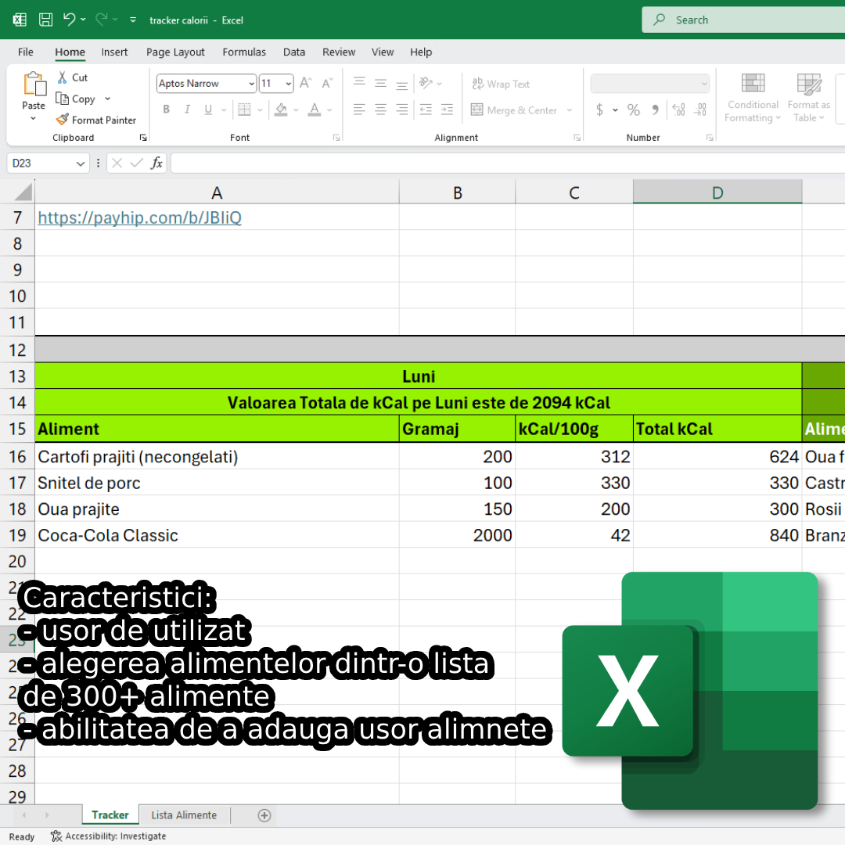Viewport: 845px width, 845px height.
Task: Open the Merge & Center dropdown arrow
Action: [570, 110]
